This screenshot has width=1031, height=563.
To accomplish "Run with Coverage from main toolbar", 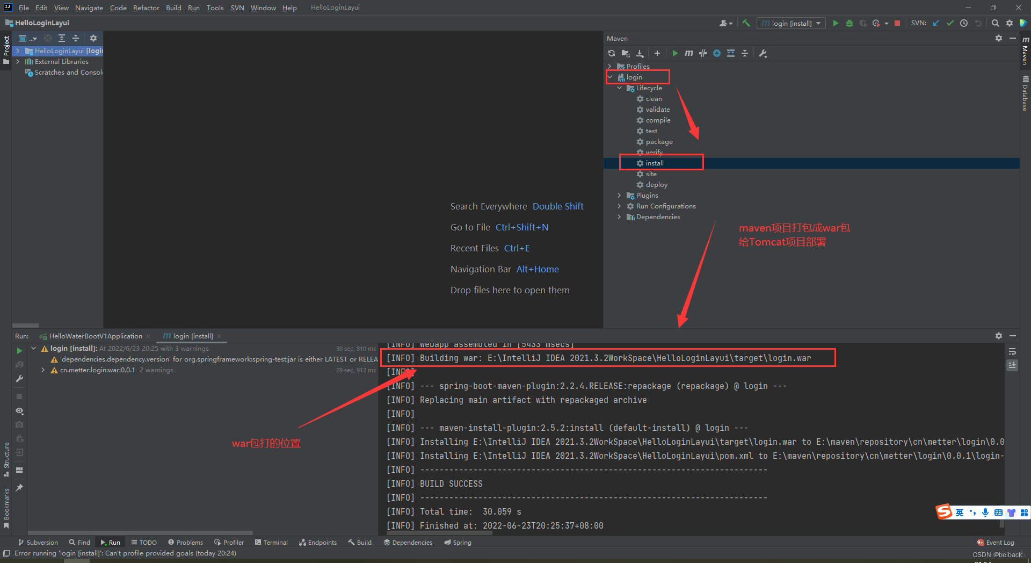I will click(863, 23).
